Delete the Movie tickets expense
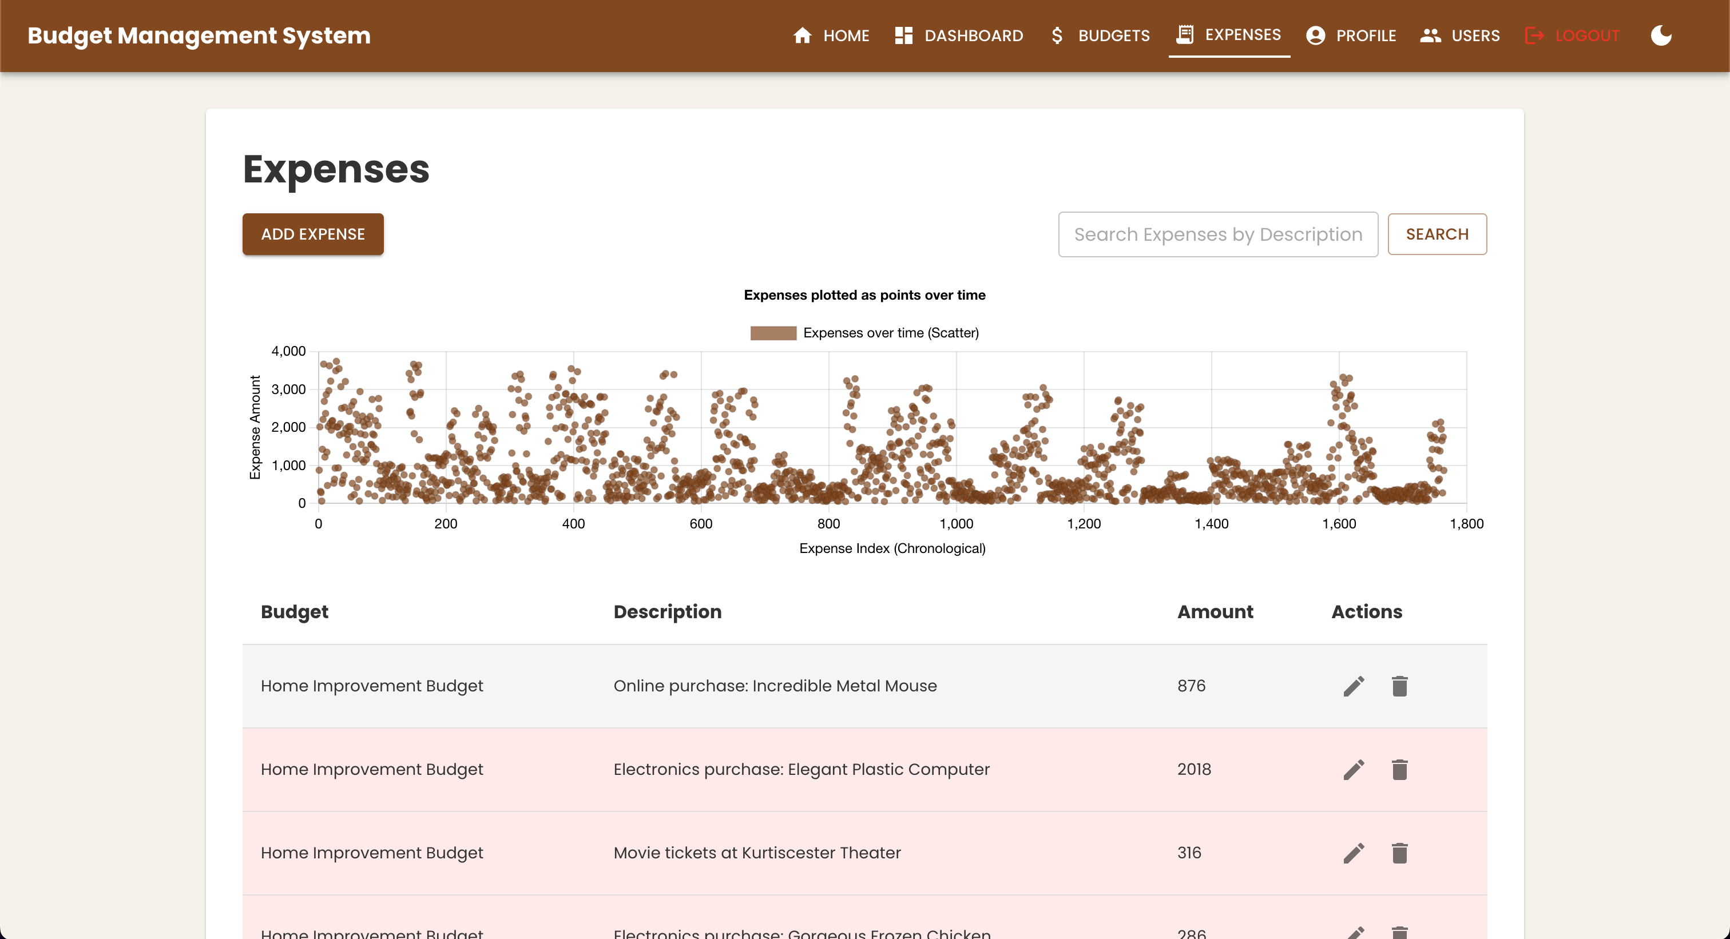 coord(1399,853)
